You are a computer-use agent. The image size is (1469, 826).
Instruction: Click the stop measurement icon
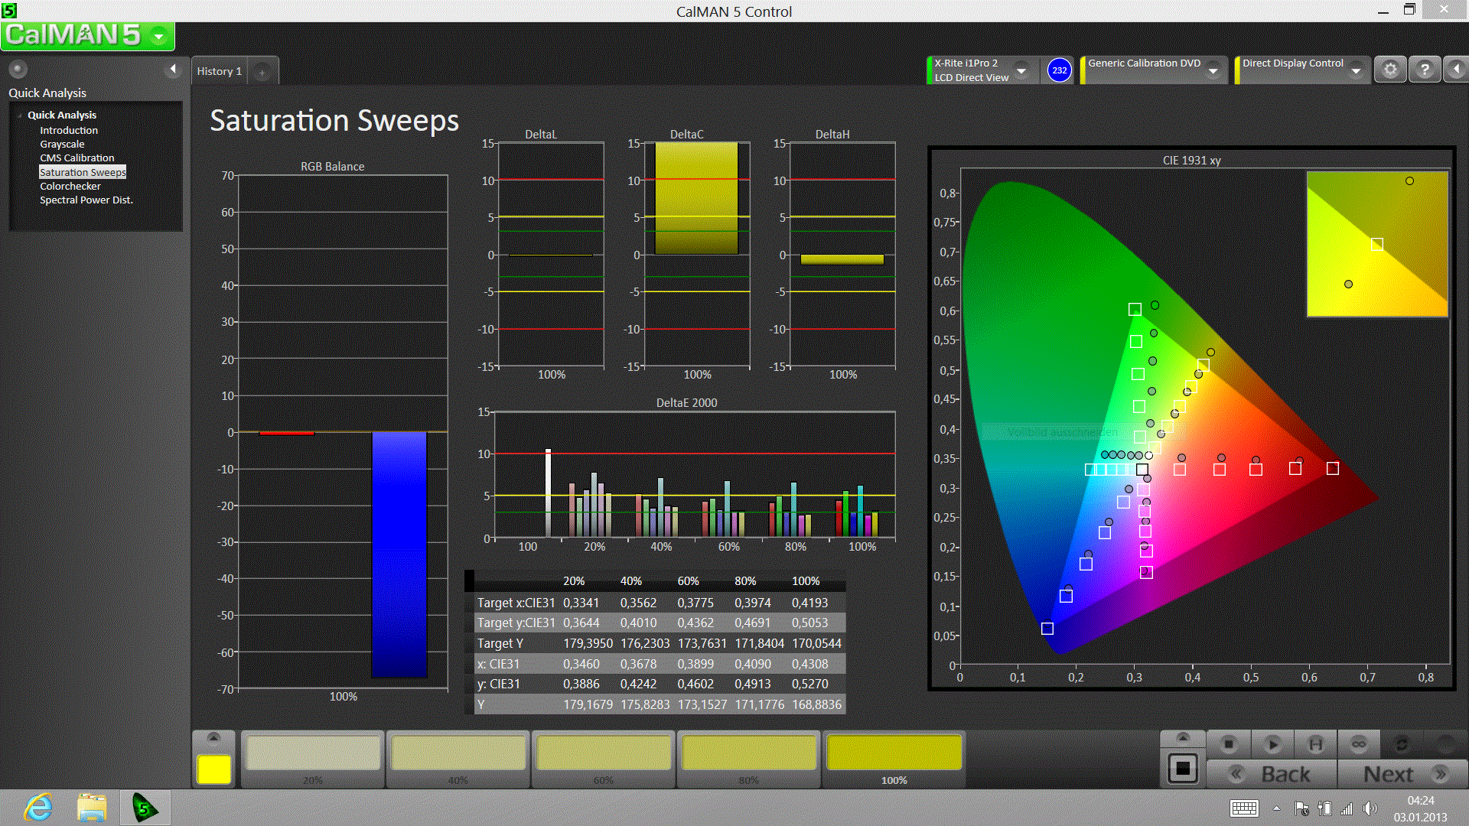point(1229,743)
